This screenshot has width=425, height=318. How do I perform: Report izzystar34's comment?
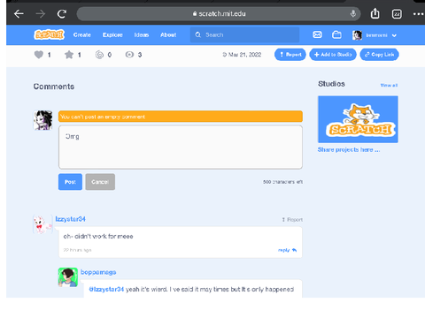tap(292, 220)
